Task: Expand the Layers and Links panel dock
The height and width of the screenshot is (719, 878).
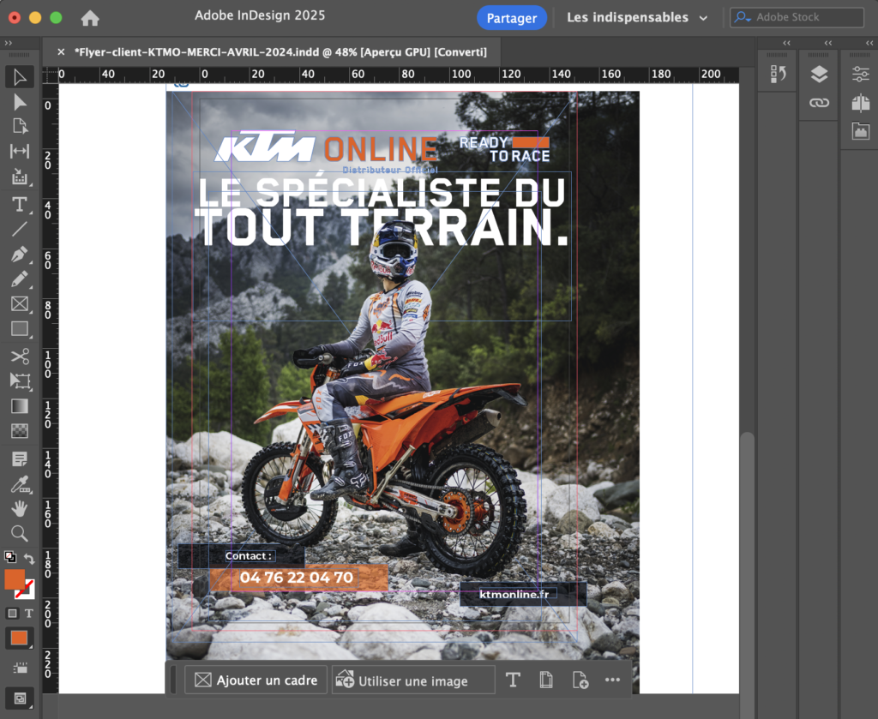Action: click(x=828, y=43)
